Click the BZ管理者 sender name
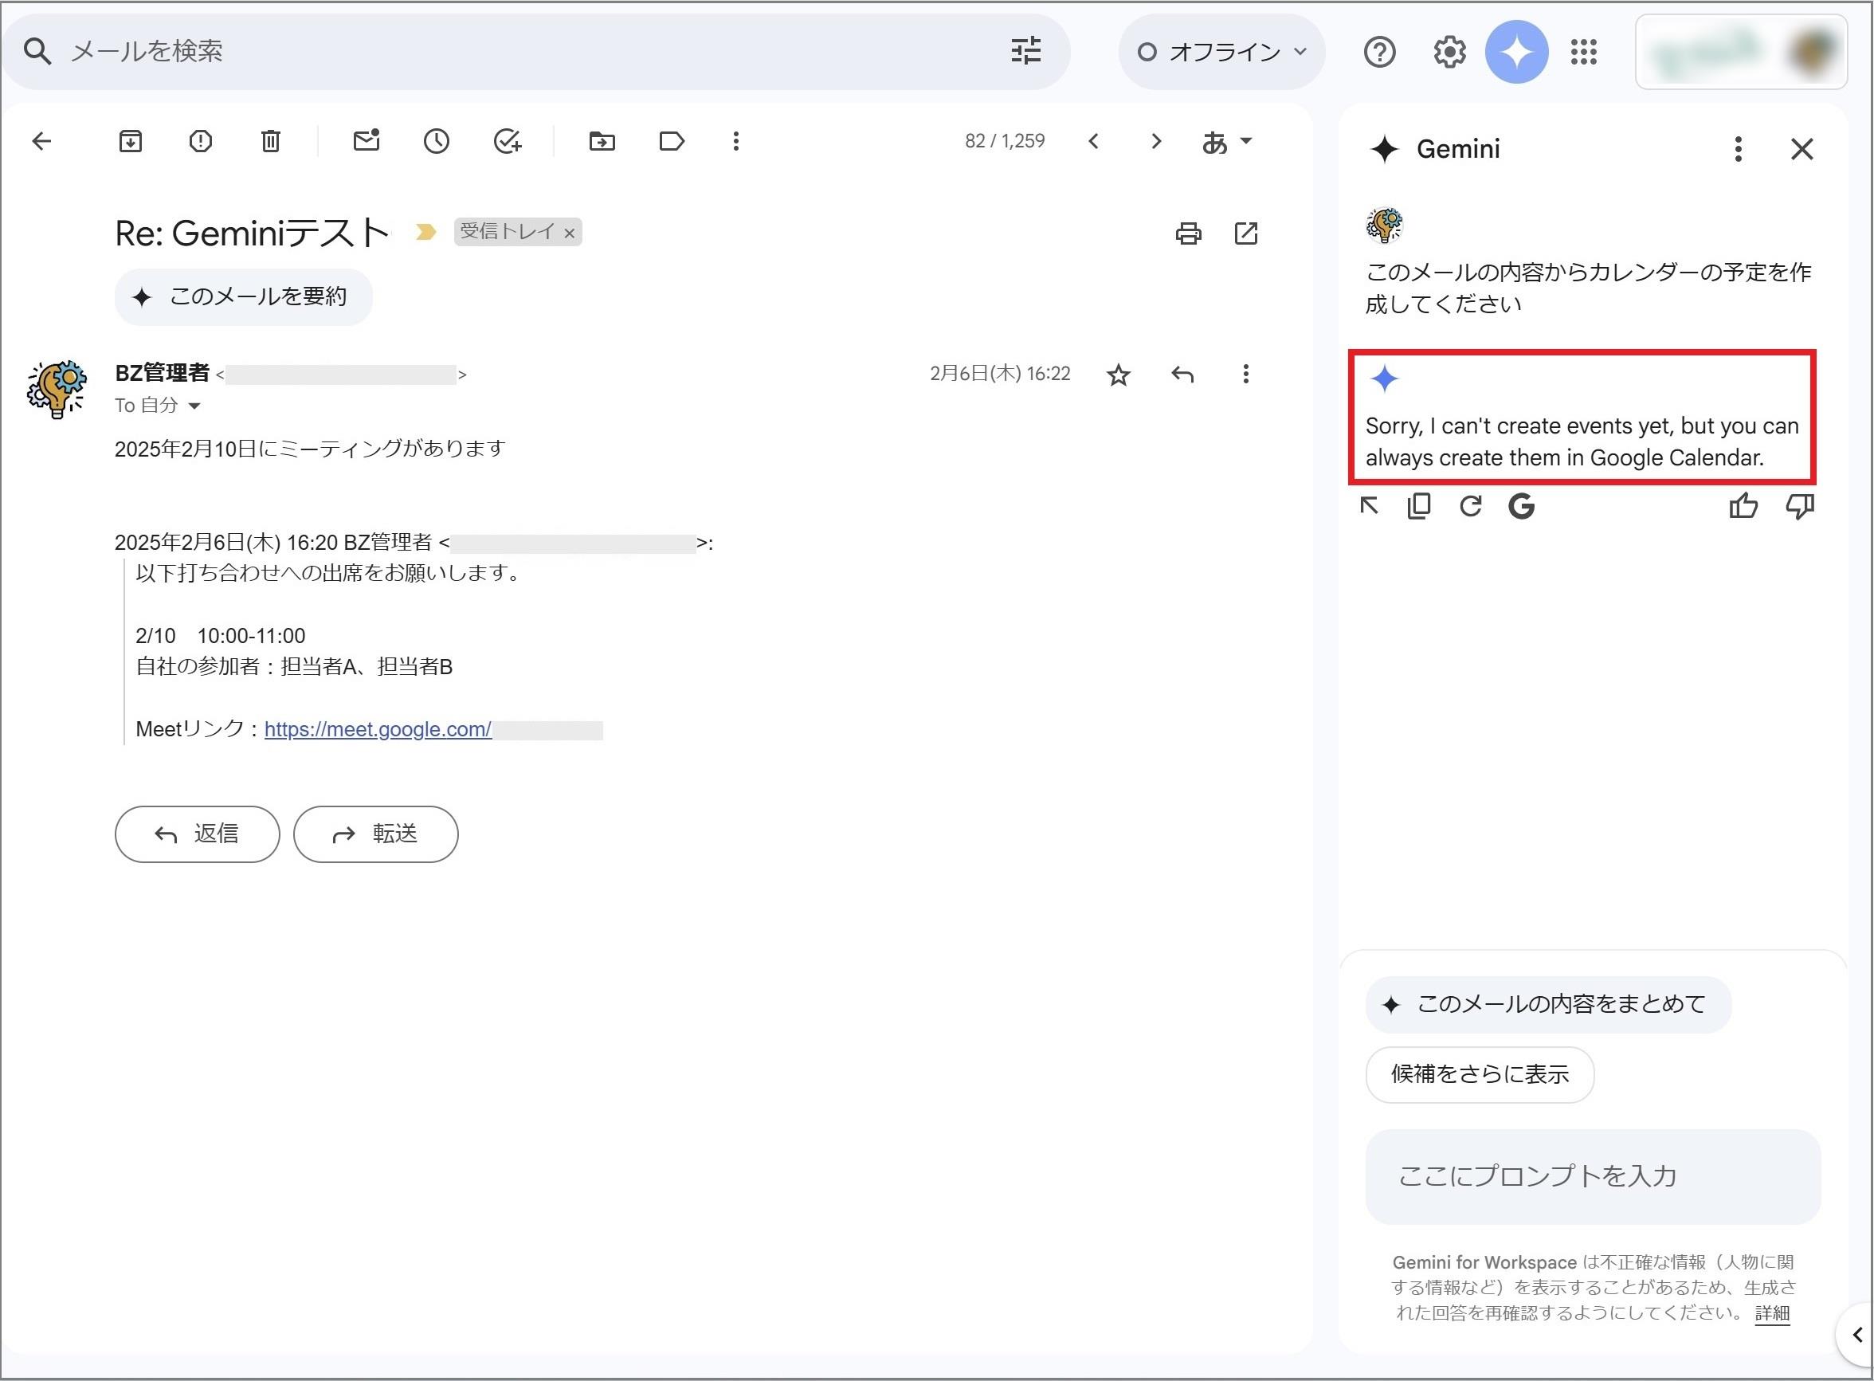The image size is (1874, 1381). pyautogui.click(x=163, y=373)
